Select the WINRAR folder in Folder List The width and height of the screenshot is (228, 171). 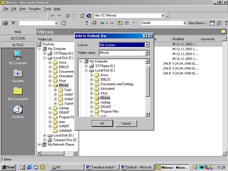[65, 131]
